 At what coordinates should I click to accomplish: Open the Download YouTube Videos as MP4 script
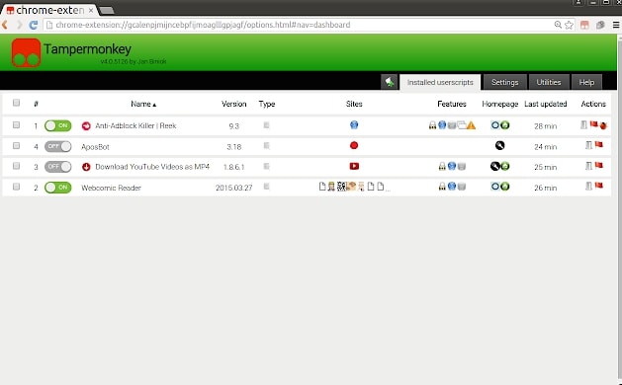click(x=152, y=167)
